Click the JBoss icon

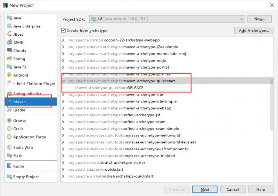(x=9, y=34)
